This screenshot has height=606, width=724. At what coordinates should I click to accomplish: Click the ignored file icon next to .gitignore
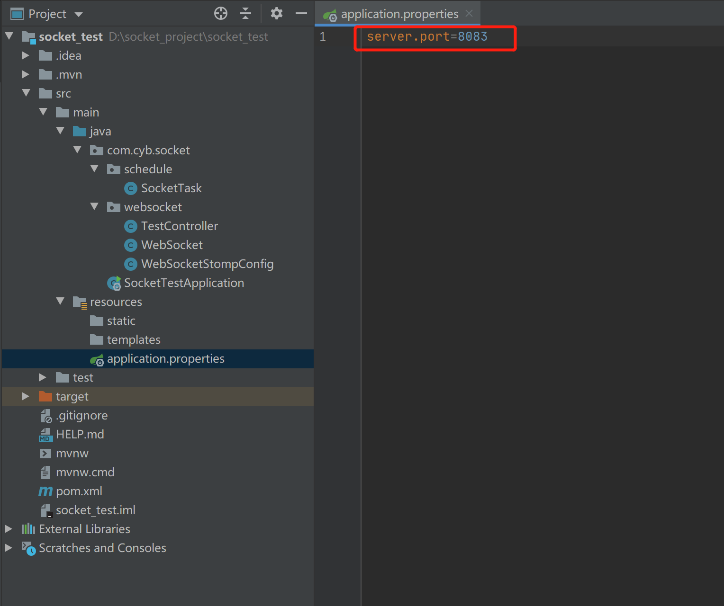(45, 415)
